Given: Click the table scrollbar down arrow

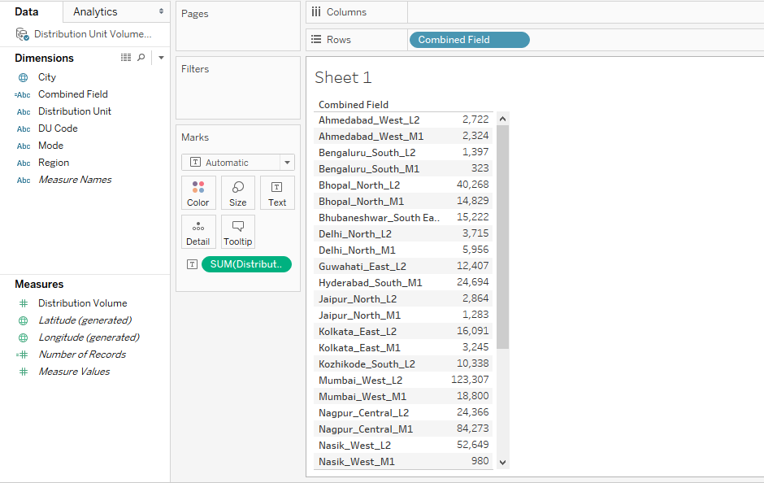Looking at the screenshot, I should (x=503, y=462).
